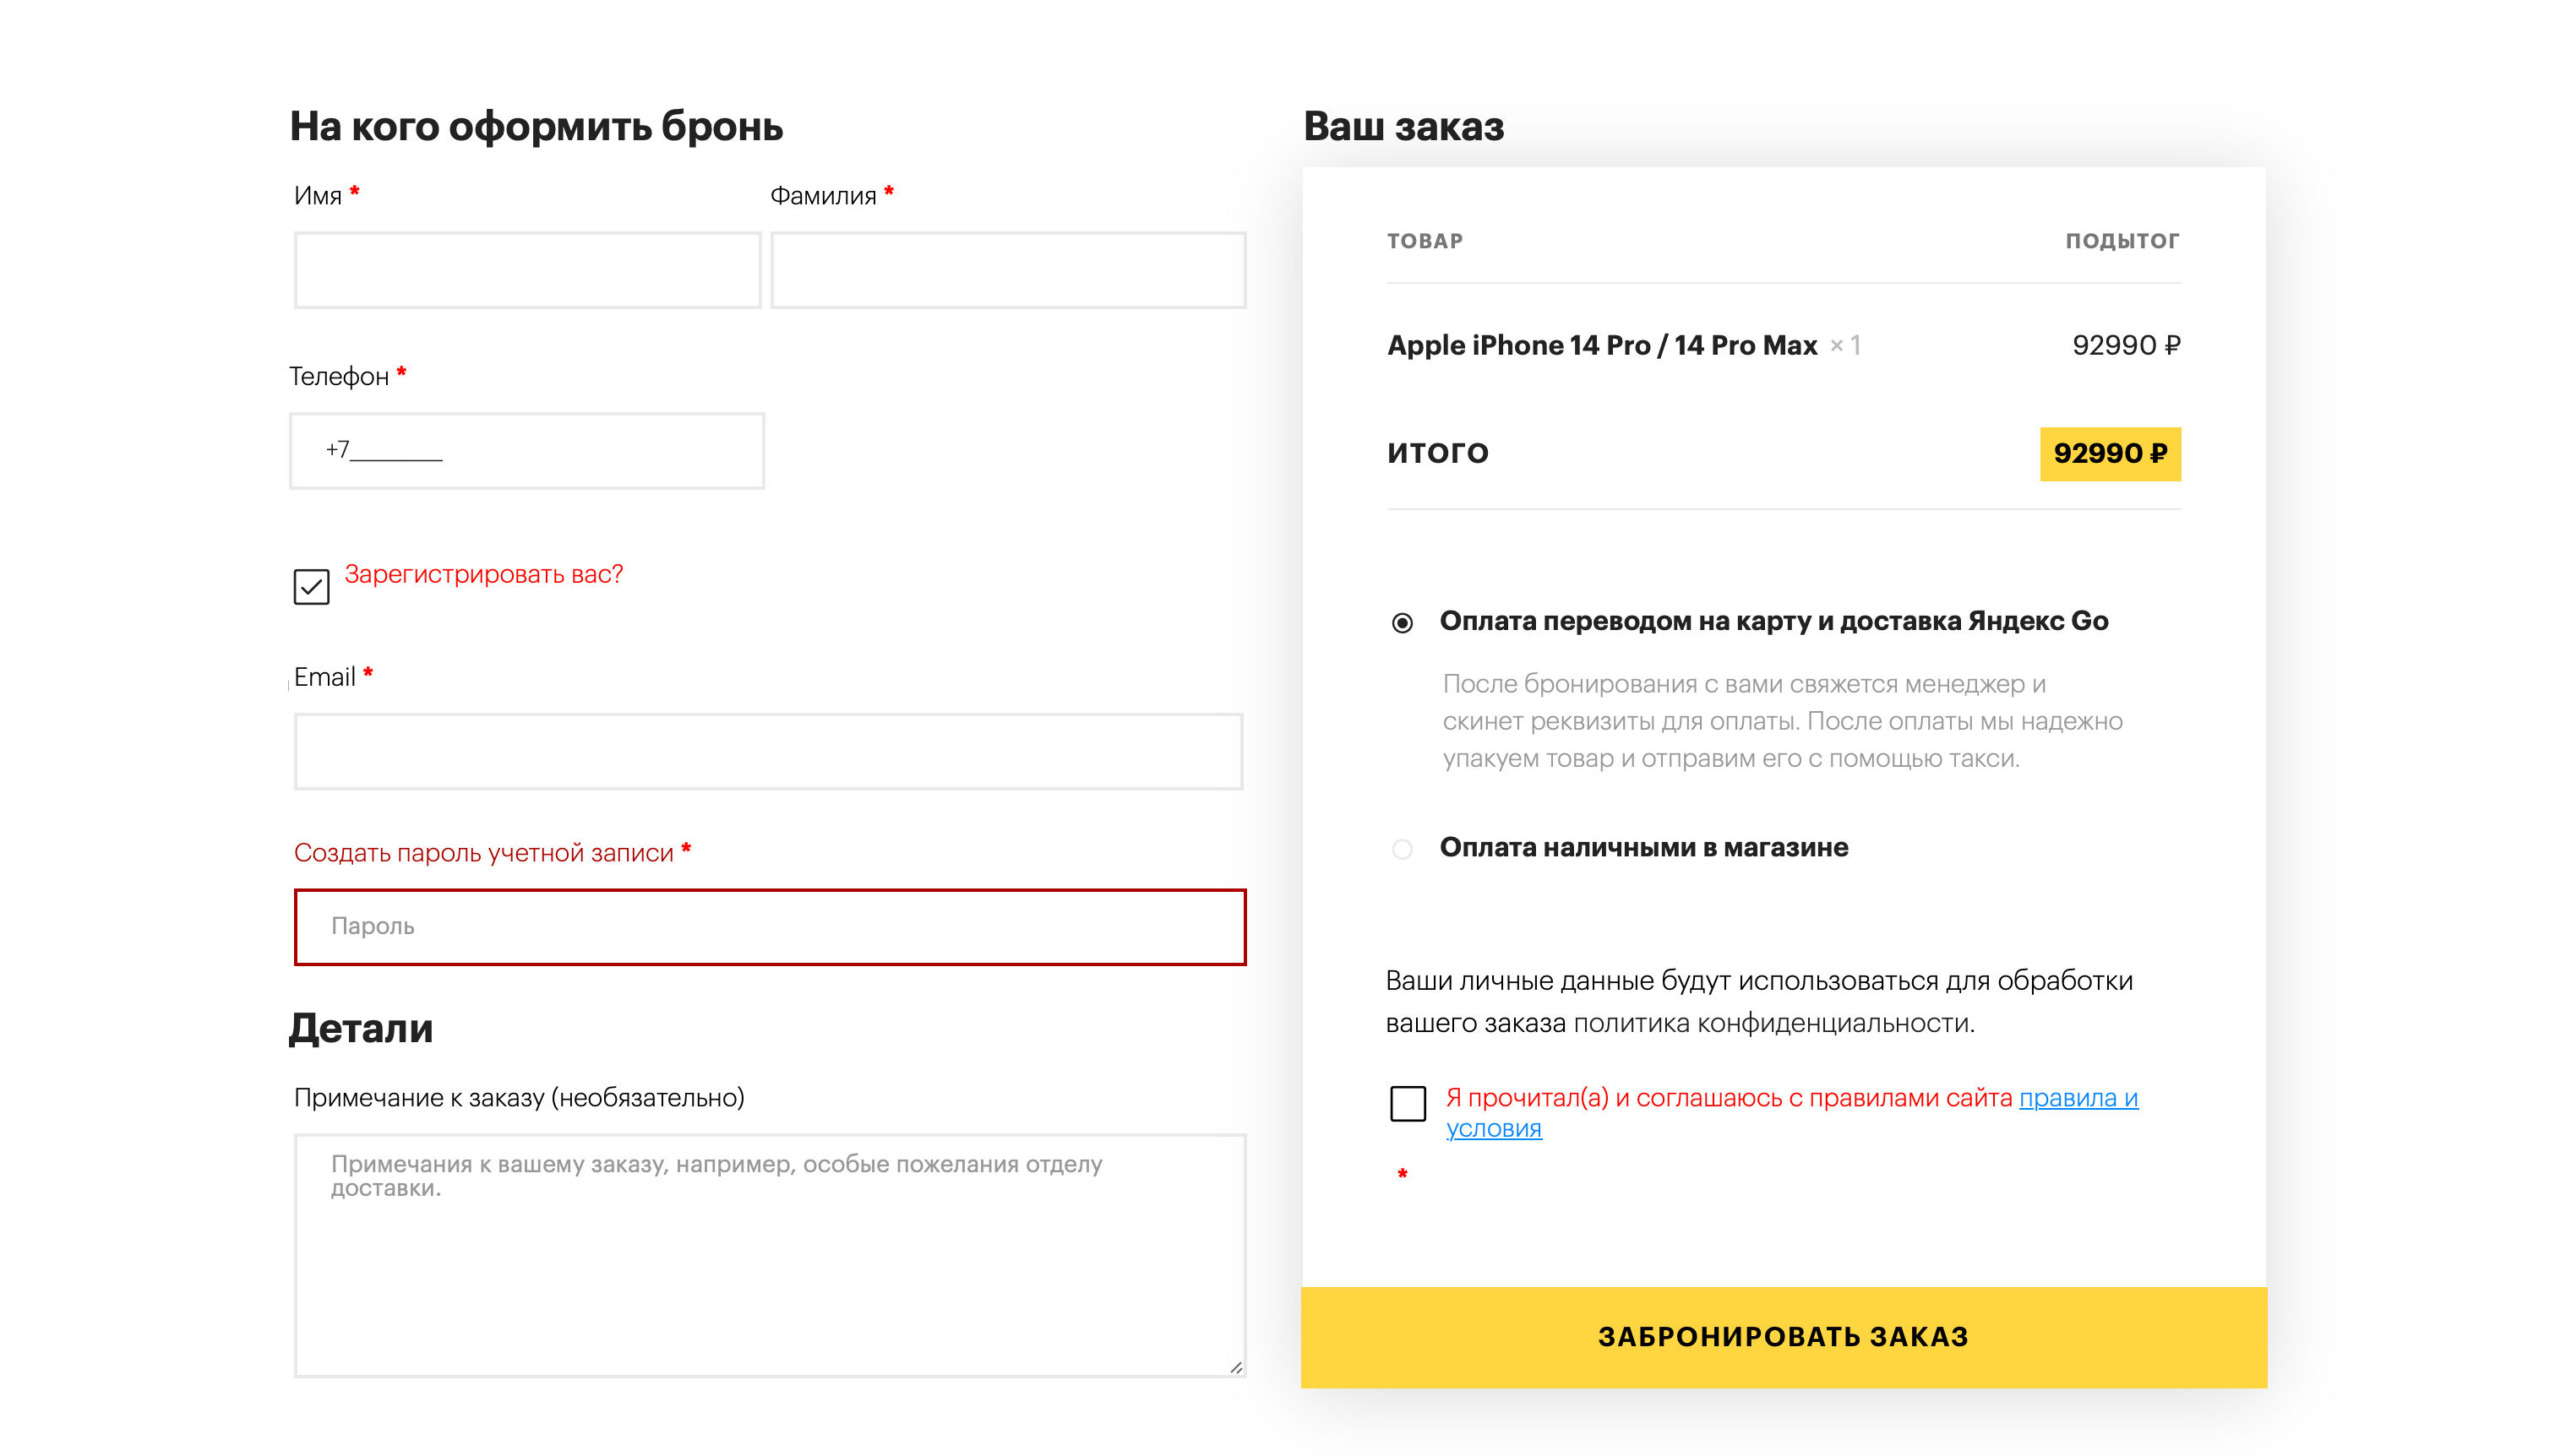The image size is (2555, 1456).
Task: Click the Имя first name input field
Action: pos(527,270)
